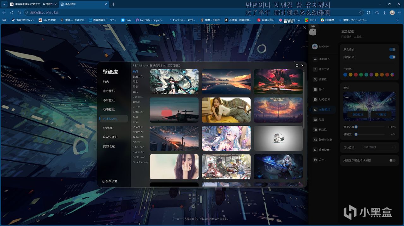Toggle 桌面显示壁纸切换按钮 switch
This screenshot has width=404, height=226.
point(392,160)
